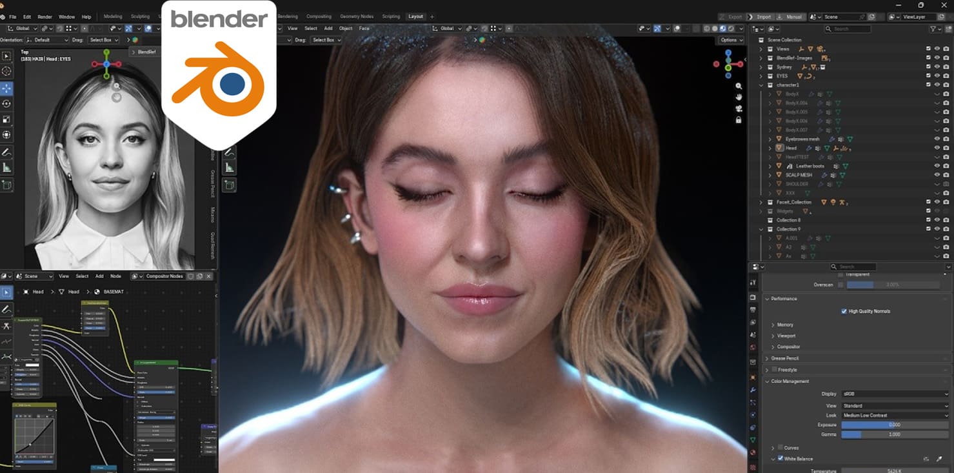The image size is (954, 473).
Task: Select the Transform tool in left toolbar
Action: point(6,135)
